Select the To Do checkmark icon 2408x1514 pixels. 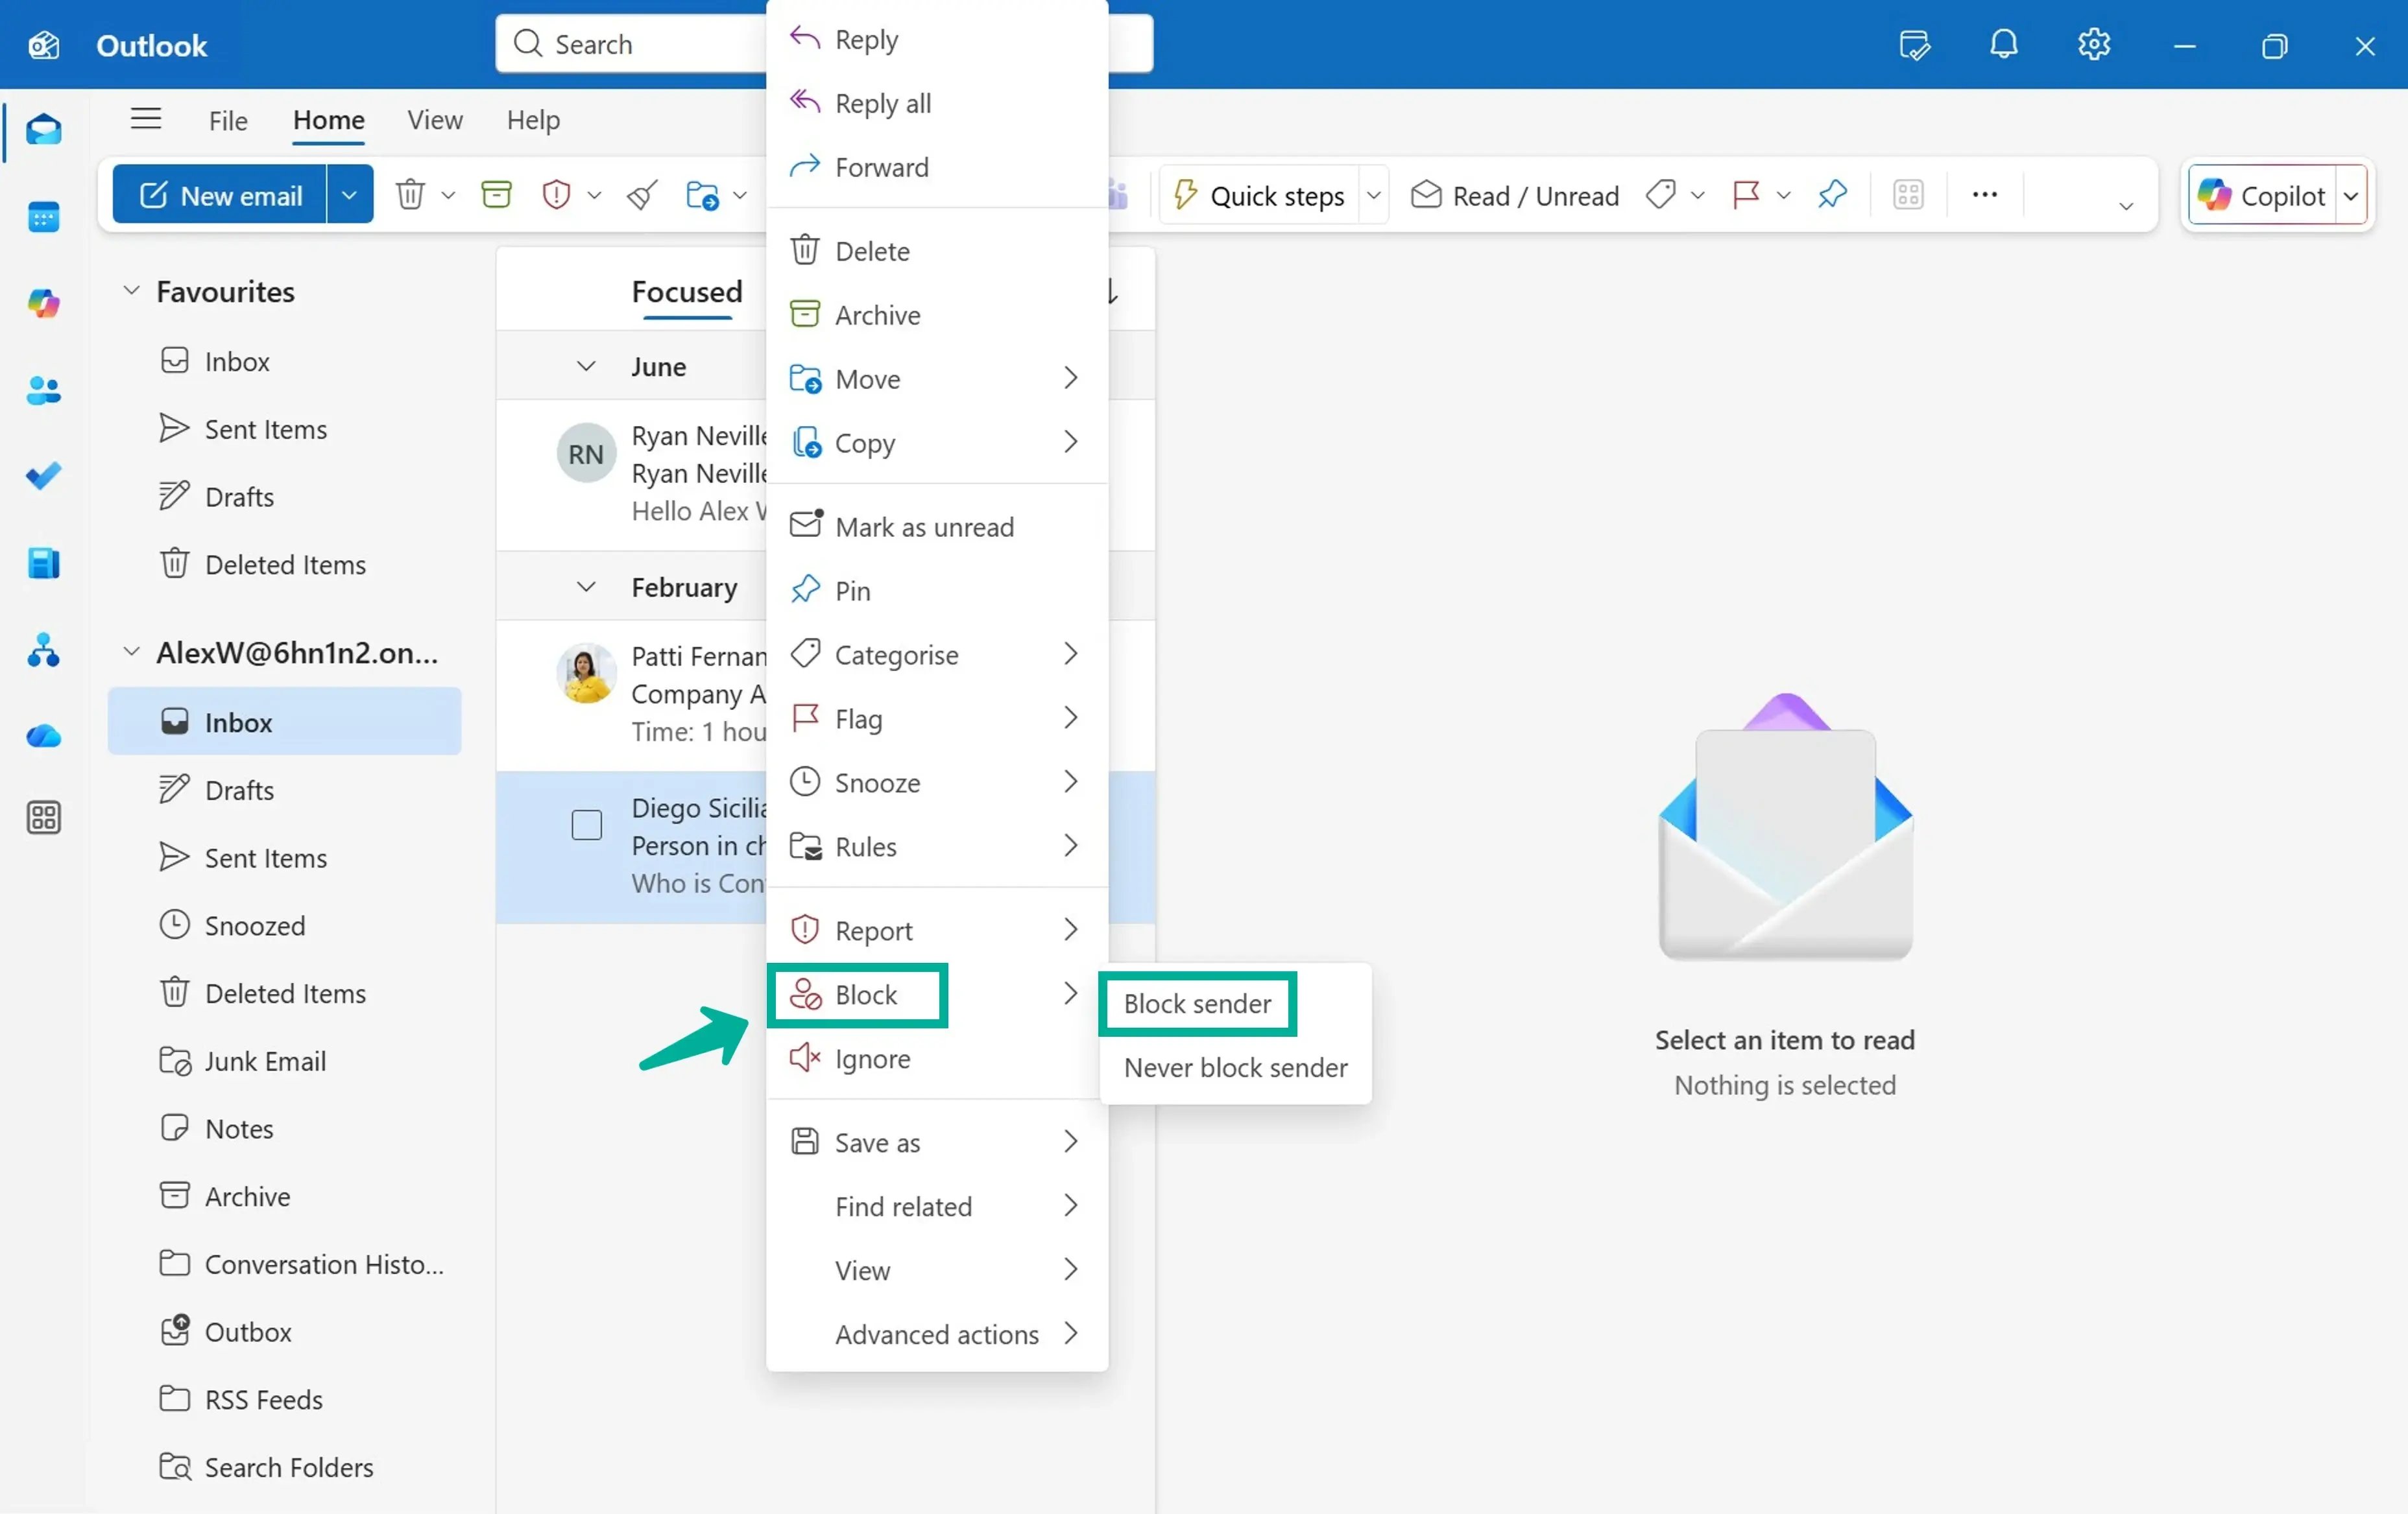pos(44,476)
